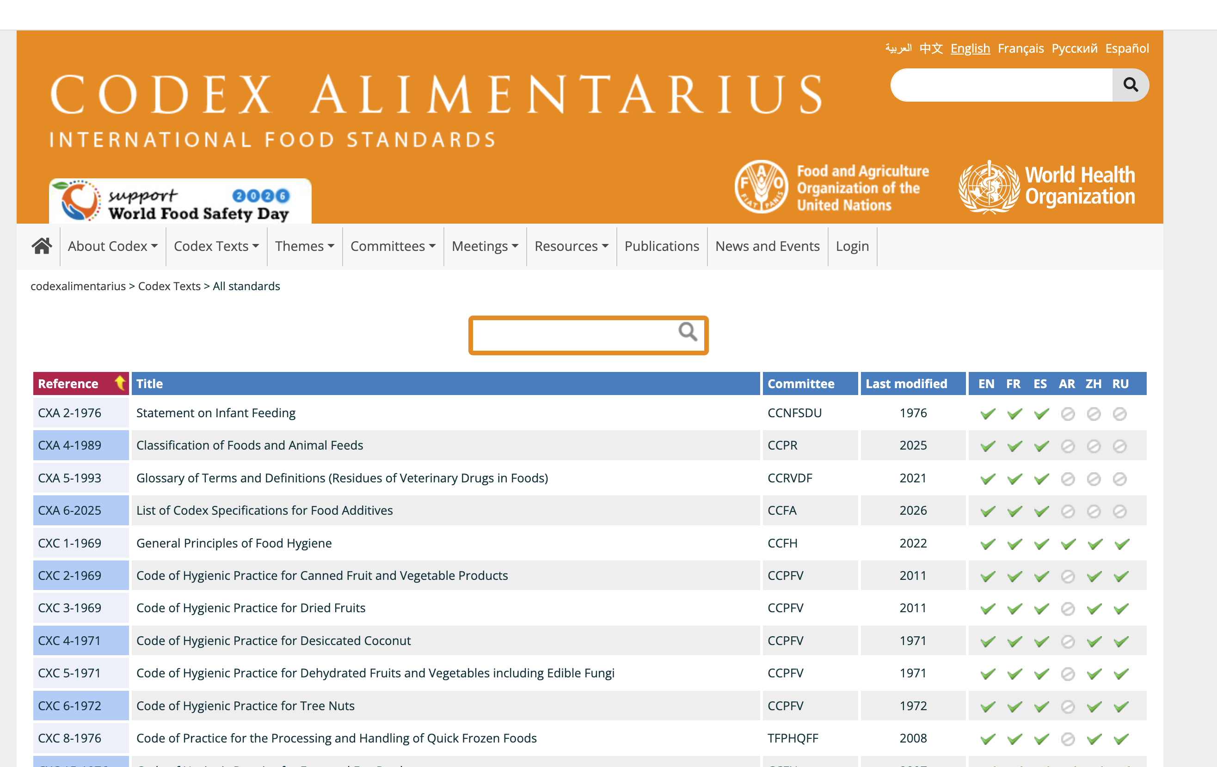Expand the Codex Texts menu
This screenshot has width=1217, height=767.
216,246
